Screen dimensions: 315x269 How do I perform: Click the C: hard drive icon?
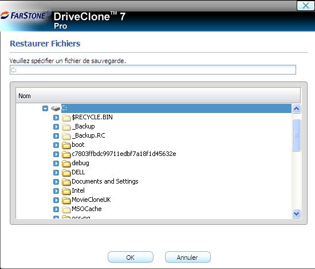coord(56,108)
